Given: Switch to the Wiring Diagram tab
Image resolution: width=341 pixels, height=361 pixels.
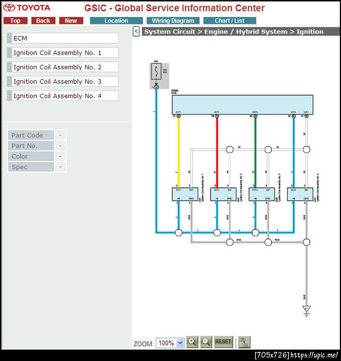Looking at the screenshot, I should coord(173,20).
